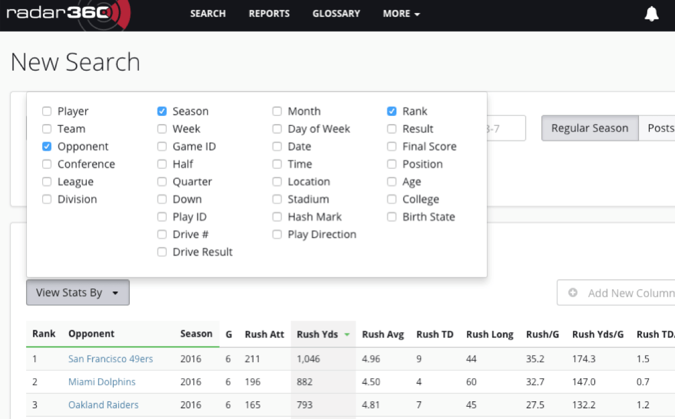
Task: Uncheck the Rank checkbox
Action: click(392, 111)
